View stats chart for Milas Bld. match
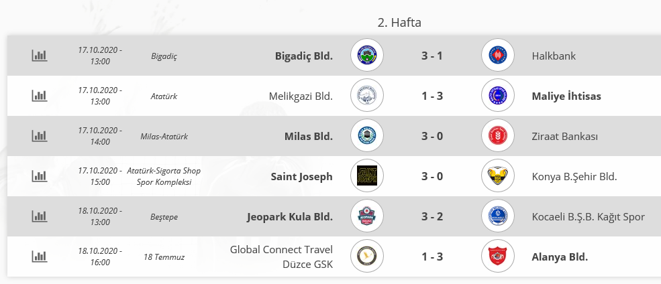Image resolution: width=661 pixels, height=284 pixels. [x=40, y=136]
